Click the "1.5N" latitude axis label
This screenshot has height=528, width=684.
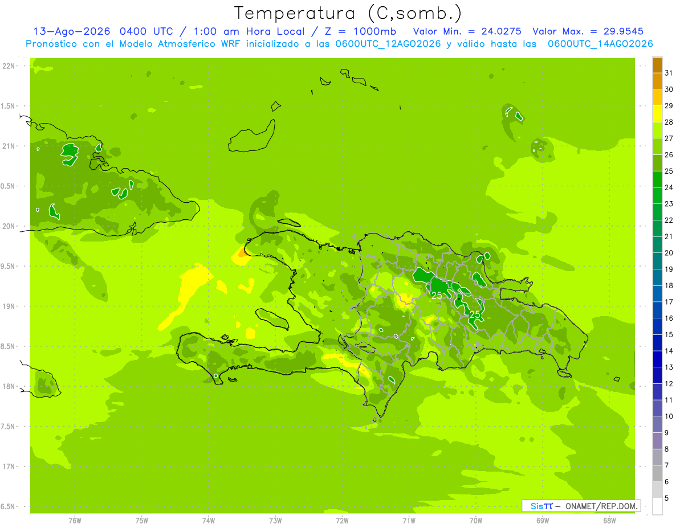(x=8, y=106)
